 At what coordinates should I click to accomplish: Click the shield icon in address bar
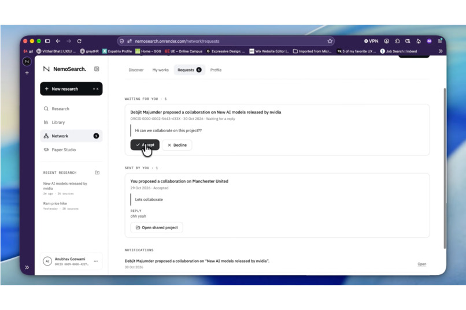(122, 41)
